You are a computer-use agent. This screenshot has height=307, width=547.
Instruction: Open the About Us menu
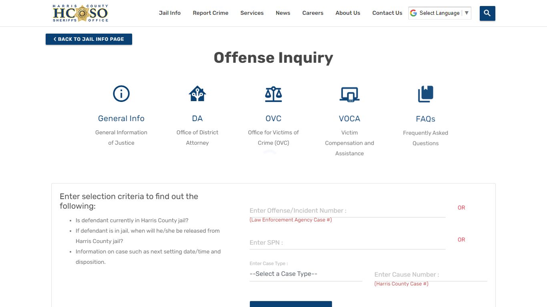[348, 13]
